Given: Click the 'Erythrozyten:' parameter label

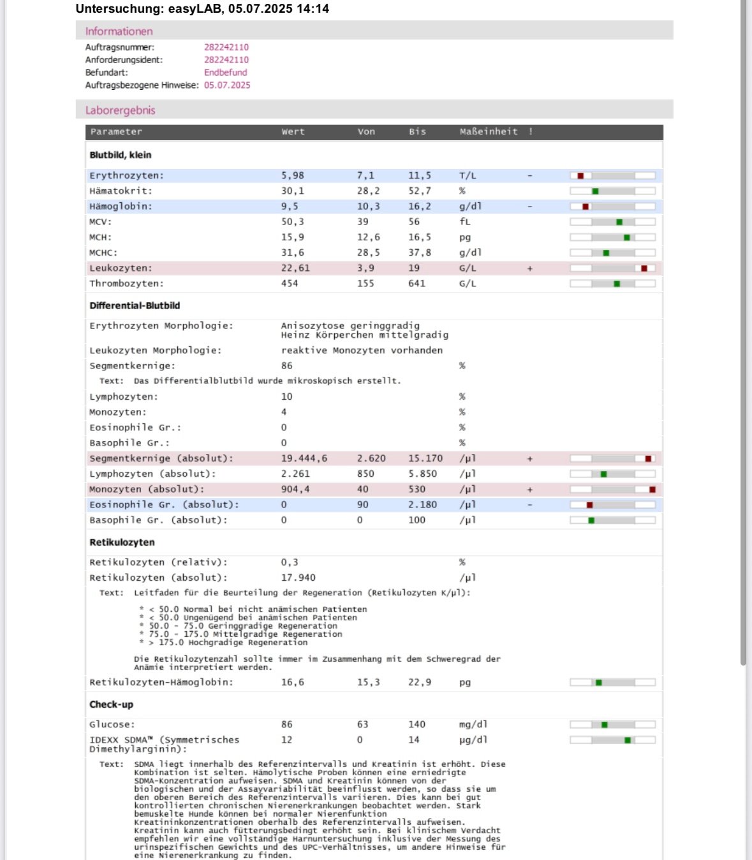Looking at the screenshot, I should [x=127, y=176].
